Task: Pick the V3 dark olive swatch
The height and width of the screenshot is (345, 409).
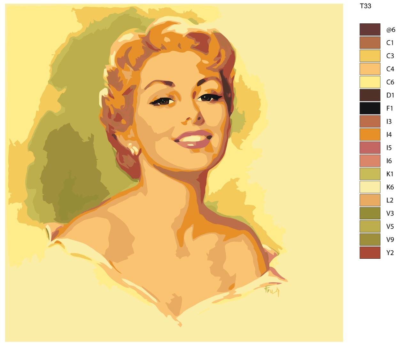Action: point(370,213)
